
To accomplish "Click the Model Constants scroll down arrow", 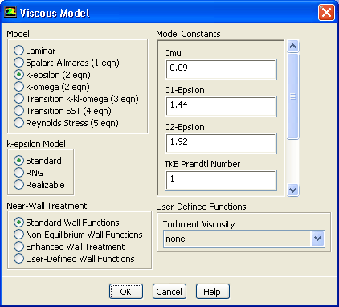I will tap(292, 190).
